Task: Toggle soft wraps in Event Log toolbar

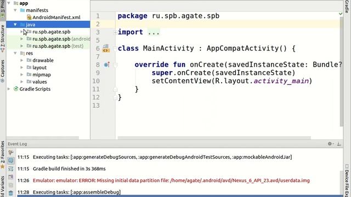Action: [x=11, y=169]
